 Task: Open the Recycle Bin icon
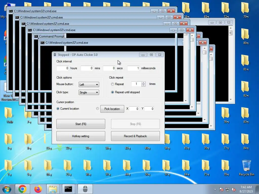[x=246, y=167]
